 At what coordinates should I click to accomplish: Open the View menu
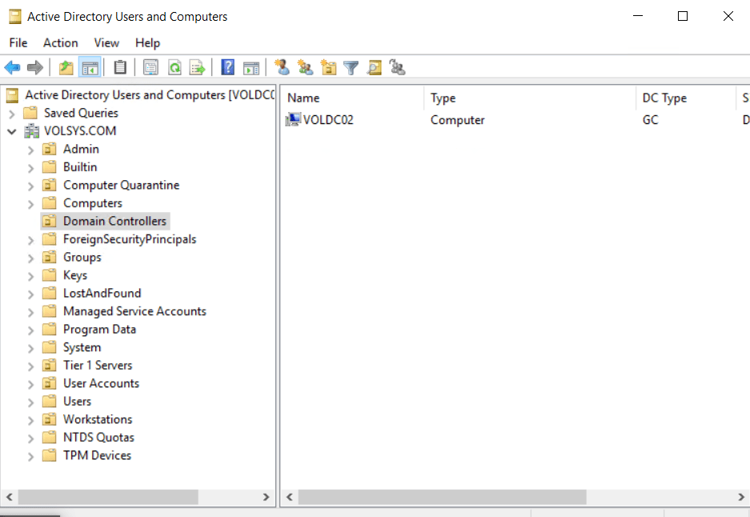(x=106, y=43)
